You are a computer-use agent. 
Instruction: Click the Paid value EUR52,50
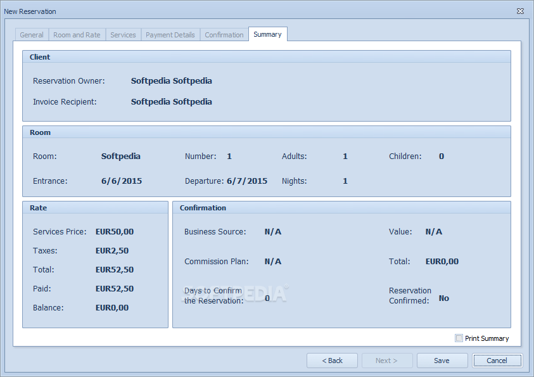115,289
